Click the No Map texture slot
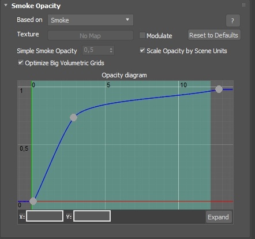The height and width of the screenshot is (239, 255). 91,36
